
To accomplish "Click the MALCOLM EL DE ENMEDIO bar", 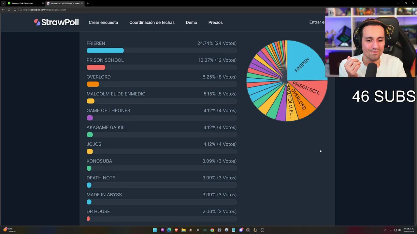I will (x=91, y=101).
